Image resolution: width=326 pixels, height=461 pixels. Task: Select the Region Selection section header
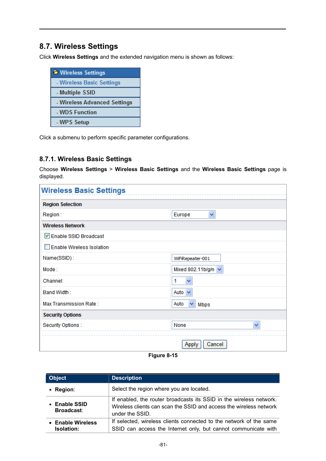[62, 204]
